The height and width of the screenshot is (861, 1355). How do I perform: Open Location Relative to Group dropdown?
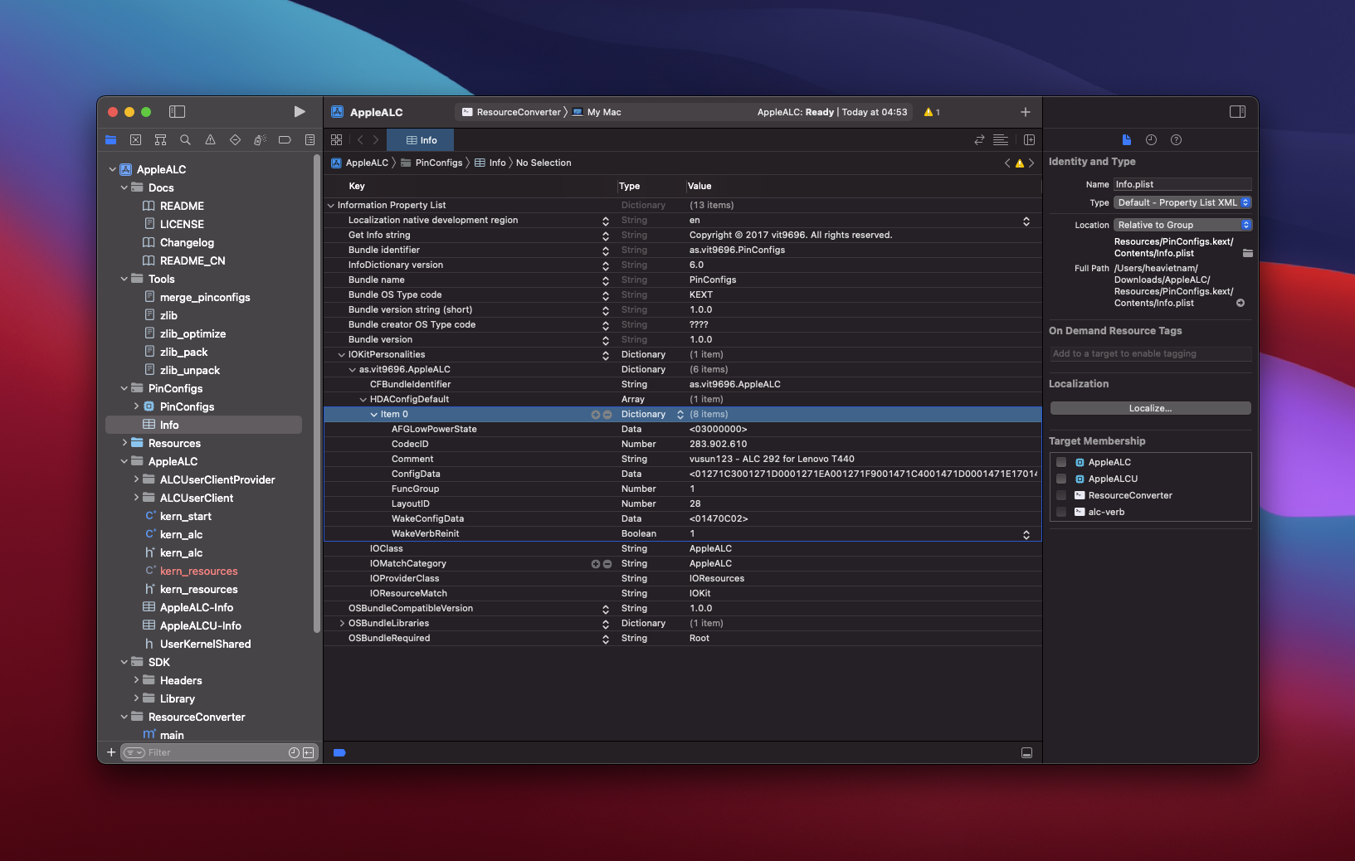(x=1182, y=226)
